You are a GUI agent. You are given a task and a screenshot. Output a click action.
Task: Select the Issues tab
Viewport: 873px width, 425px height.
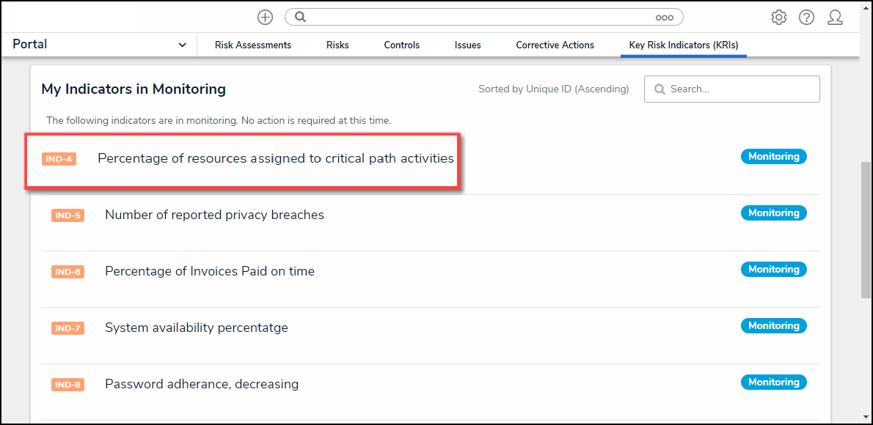pos(467,45)
